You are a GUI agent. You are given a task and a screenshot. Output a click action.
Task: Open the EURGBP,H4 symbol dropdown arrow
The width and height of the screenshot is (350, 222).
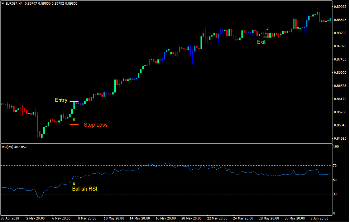click(3, 3)
